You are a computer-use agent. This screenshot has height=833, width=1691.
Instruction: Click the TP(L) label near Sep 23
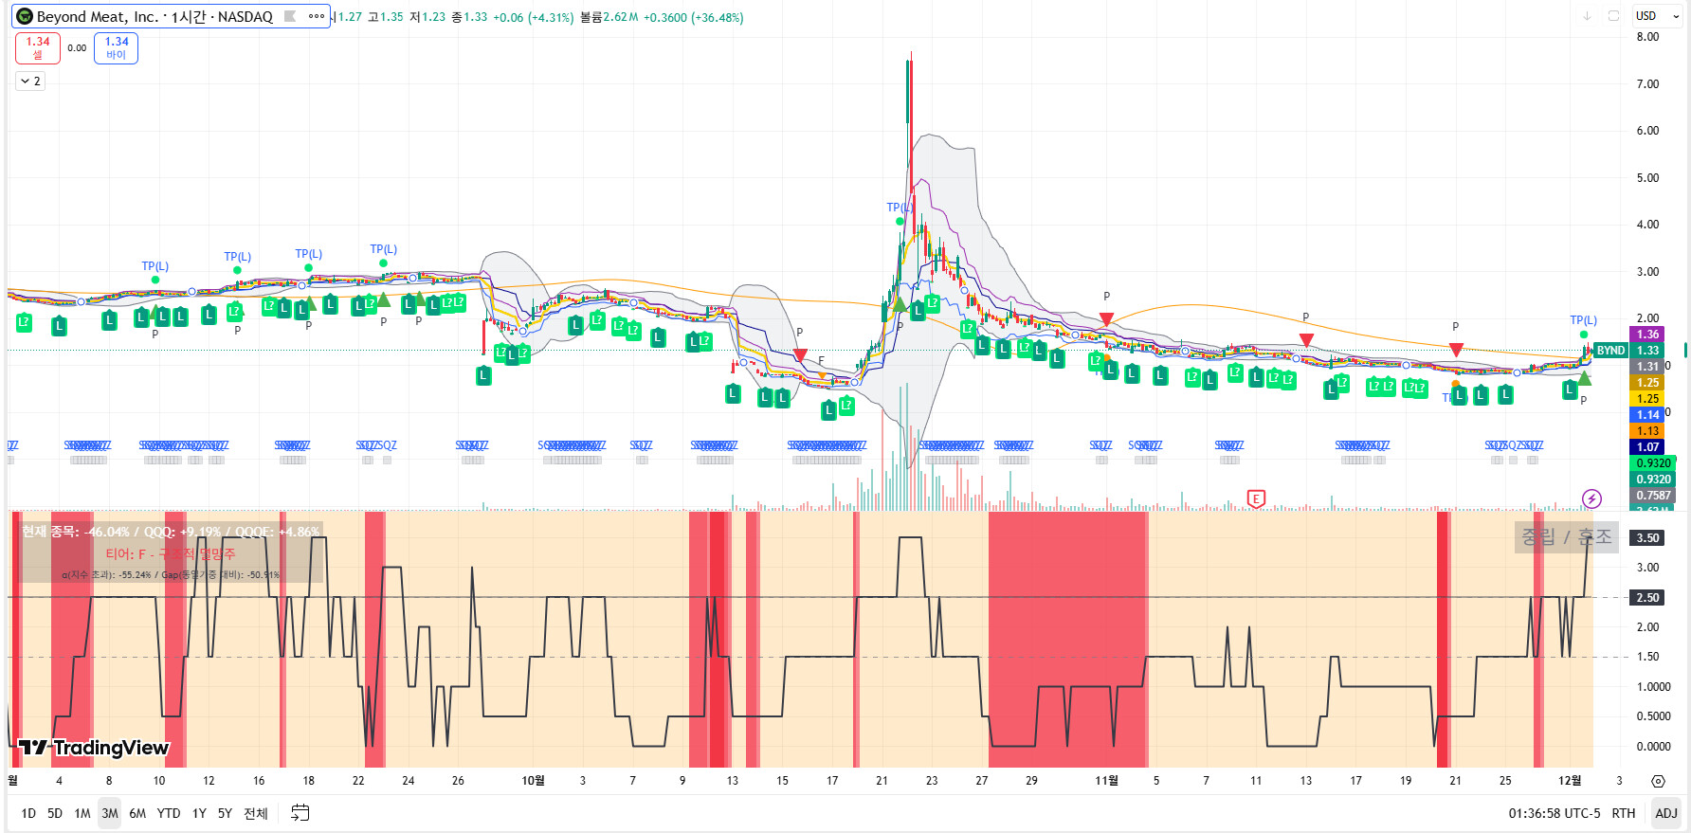[x=383, y=249]
